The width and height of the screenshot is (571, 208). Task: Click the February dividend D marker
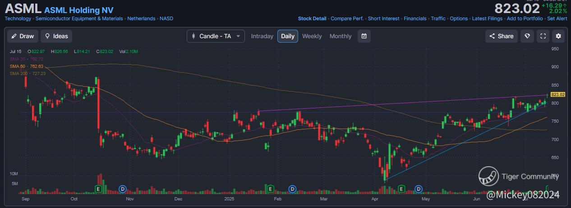coord(293,189)
